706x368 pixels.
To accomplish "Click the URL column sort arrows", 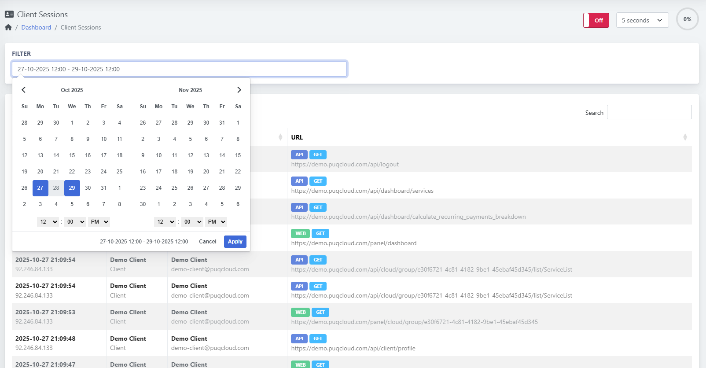I will click(x=685, y=137).
